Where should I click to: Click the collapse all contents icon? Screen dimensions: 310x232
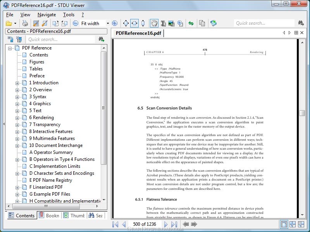click(x=19, y=39)
